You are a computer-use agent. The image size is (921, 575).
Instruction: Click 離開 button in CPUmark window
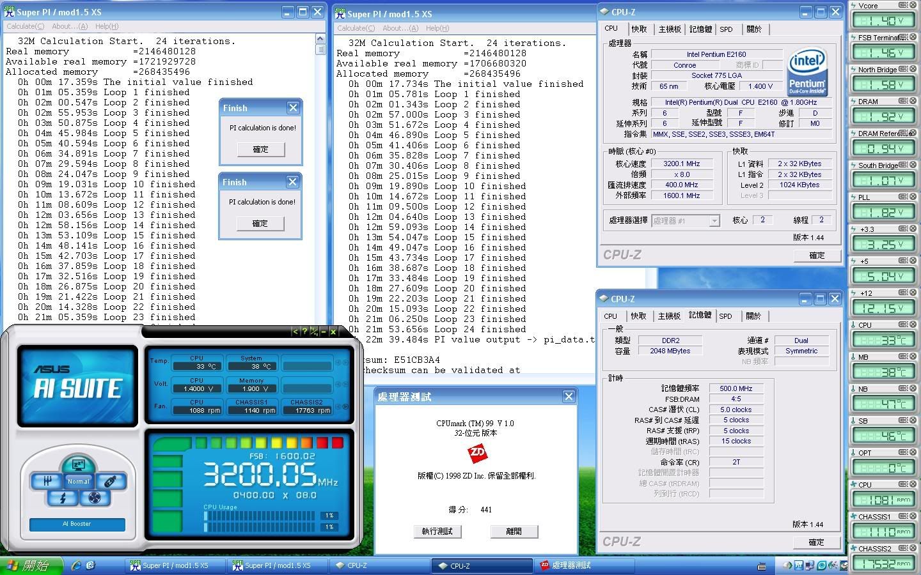click(514, 531)
